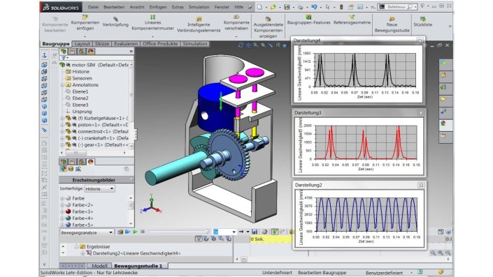493x277 pixels.
Task: Close the Darstellung4 plot window
Action: click(x=420, y=40)
